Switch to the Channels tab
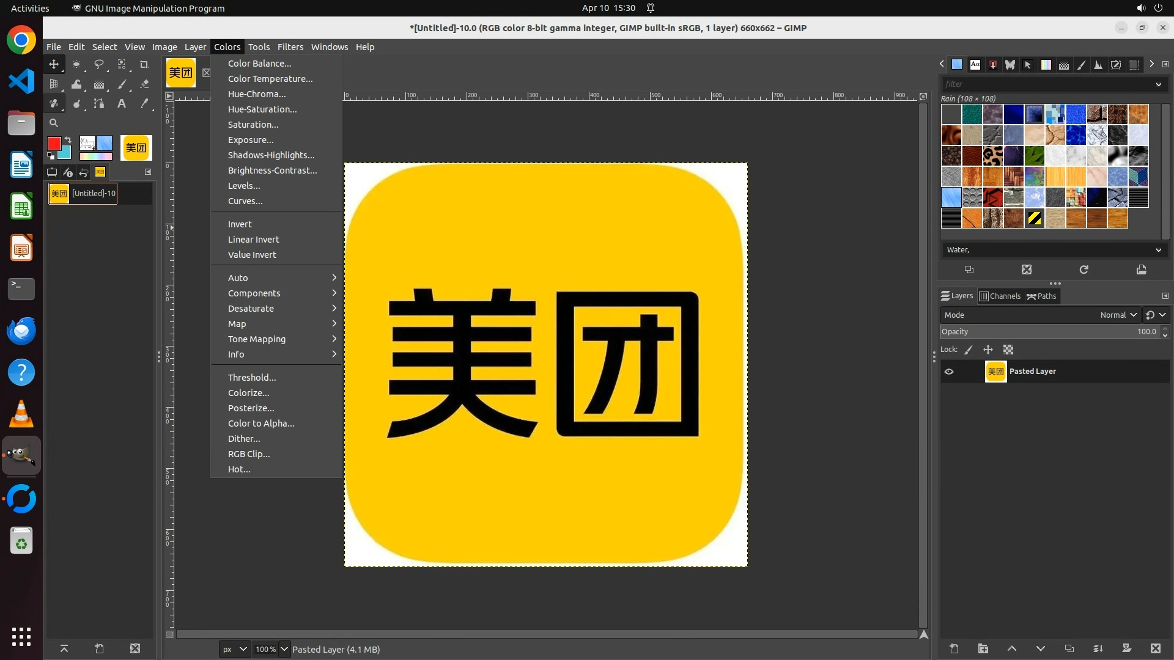This screenshot has height=660, width=1174. (x=1000, y=296)
